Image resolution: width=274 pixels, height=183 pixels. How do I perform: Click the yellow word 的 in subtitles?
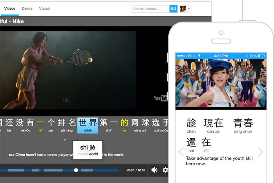tap(124, 123)
